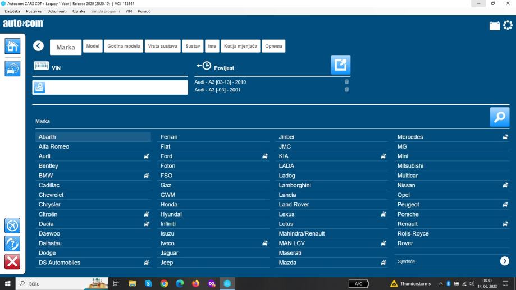
Task: Open File Explorer from the taskbar
Action: 133,283
